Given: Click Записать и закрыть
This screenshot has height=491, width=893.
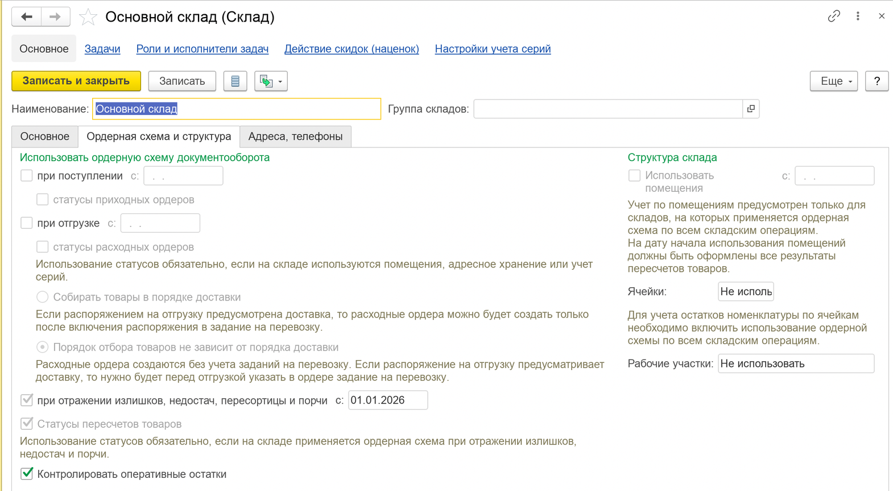Looking at the screenshot, I should click(76, 81).
